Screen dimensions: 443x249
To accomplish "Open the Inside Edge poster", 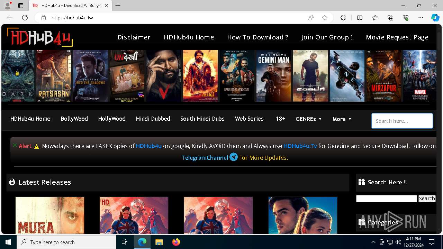I will pyautogui.click(x=237, y=76).
